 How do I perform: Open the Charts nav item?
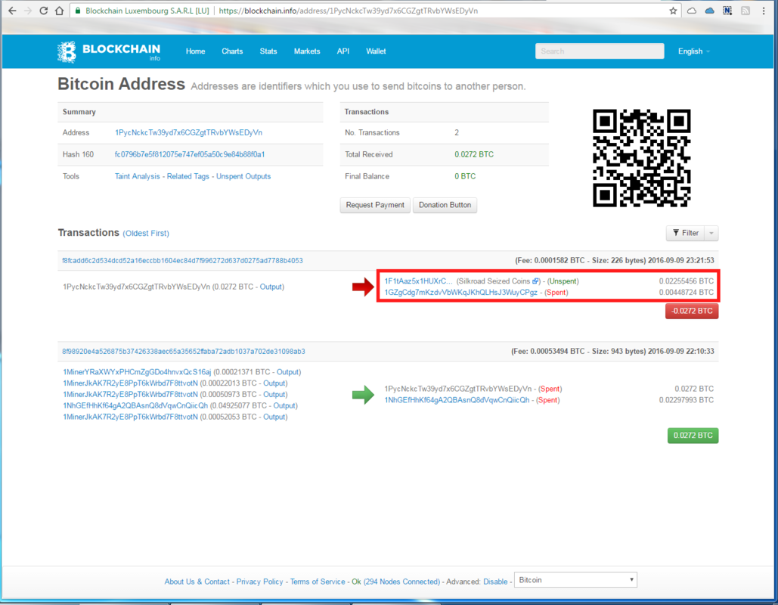(x=232, y=51)
